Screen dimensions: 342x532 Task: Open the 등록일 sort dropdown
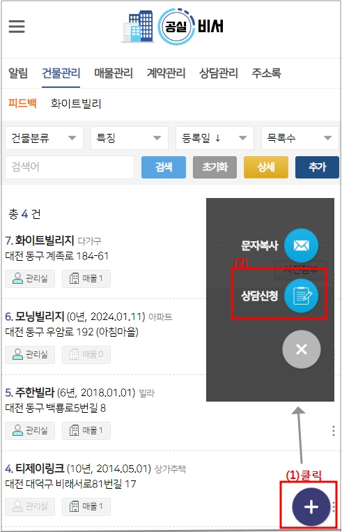pyautogui.click(x=215, y=138)
